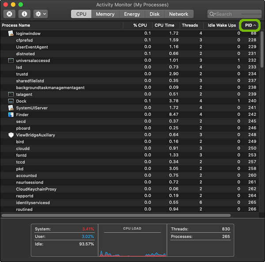Sort by Idle Wake Ups column

point(221,25)
